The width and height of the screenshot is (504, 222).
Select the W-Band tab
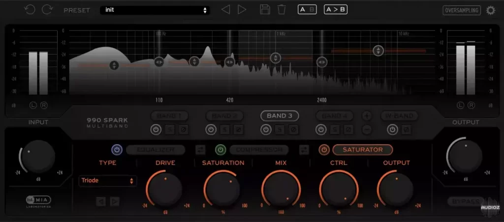399,116
